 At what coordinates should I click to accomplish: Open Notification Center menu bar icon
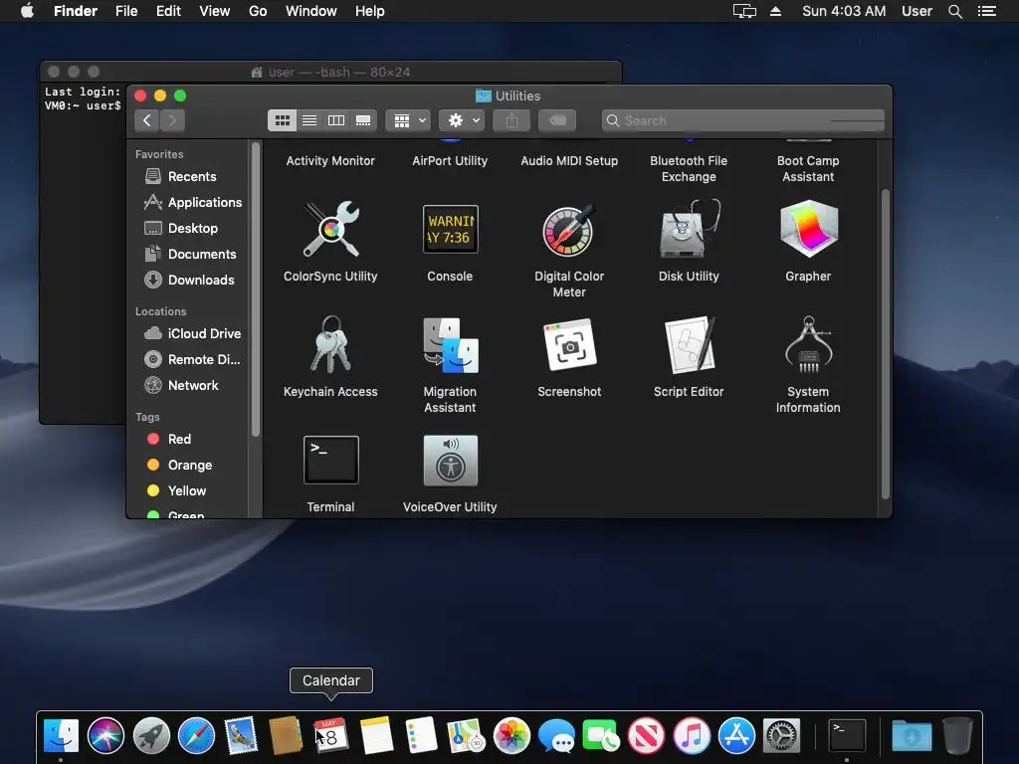tap(986, 11)
